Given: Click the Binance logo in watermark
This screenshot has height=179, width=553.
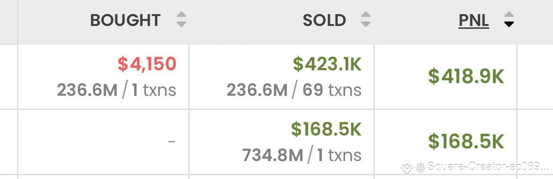Looking at the screenshot, I should coord(407,167).
